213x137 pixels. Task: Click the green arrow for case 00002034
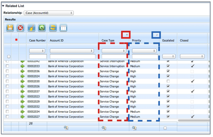click(22, 111)
